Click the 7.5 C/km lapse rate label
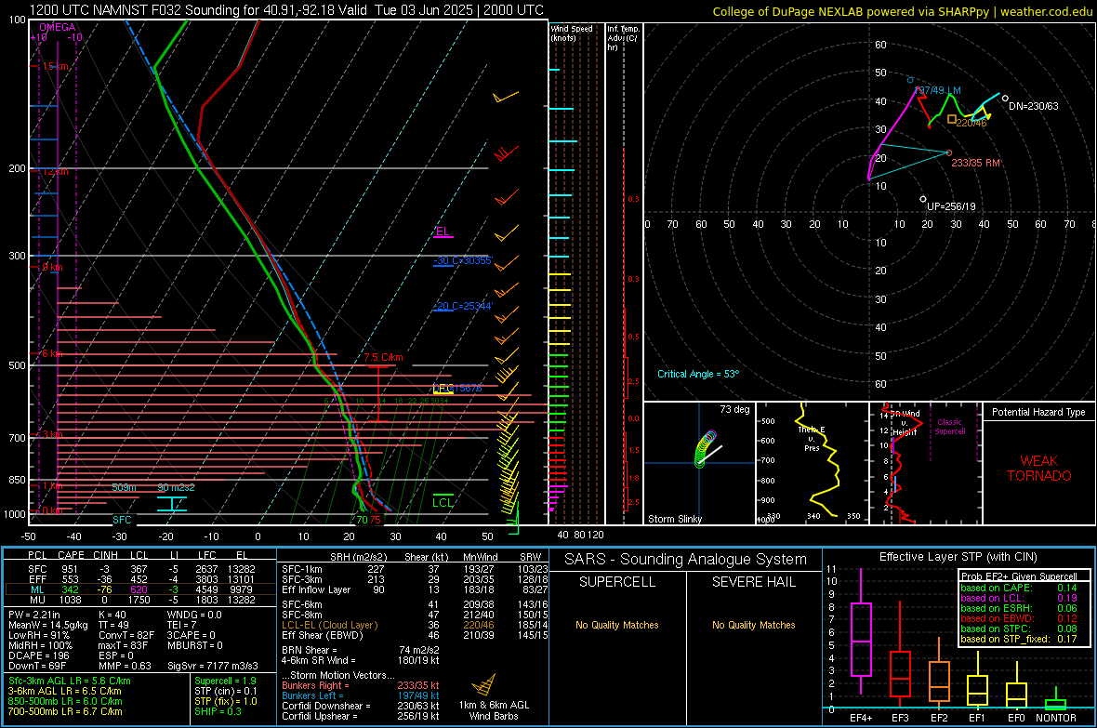The height and width of the screenshot is (728, 1097). [383, 358]
